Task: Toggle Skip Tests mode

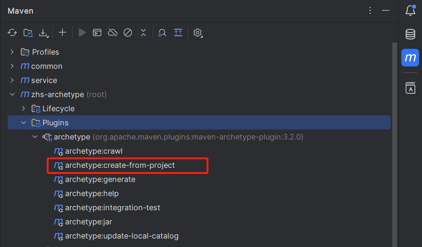Action: (128, 33)
